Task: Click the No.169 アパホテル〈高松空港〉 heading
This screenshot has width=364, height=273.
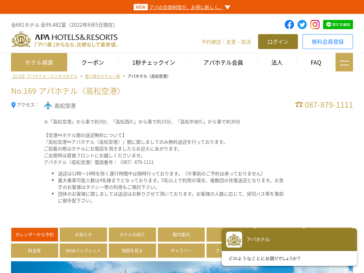Action: [66, 91]
